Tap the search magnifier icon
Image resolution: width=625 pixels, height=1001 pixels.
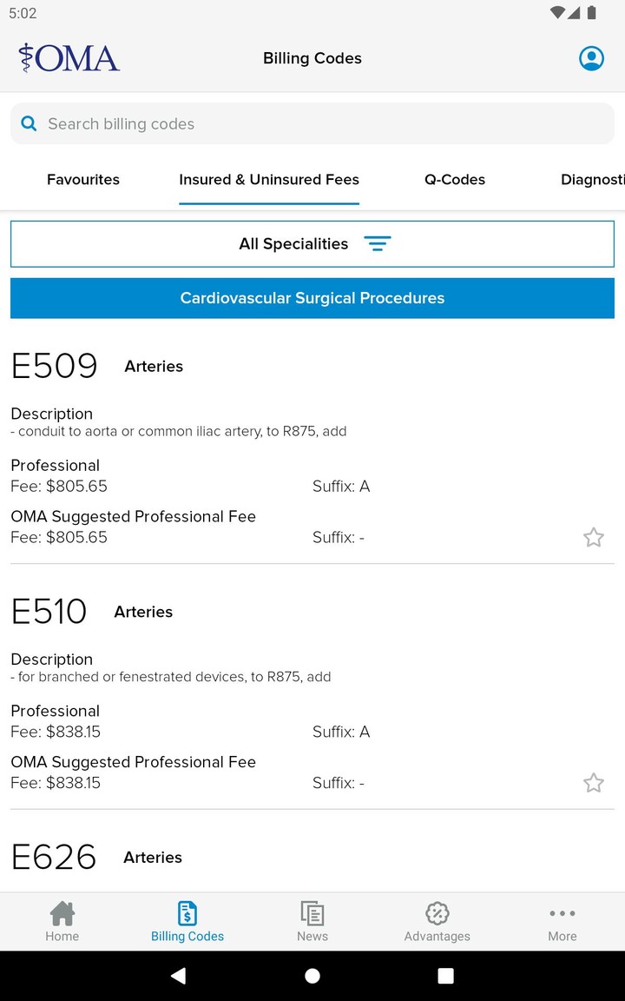(x=29, y=124)
